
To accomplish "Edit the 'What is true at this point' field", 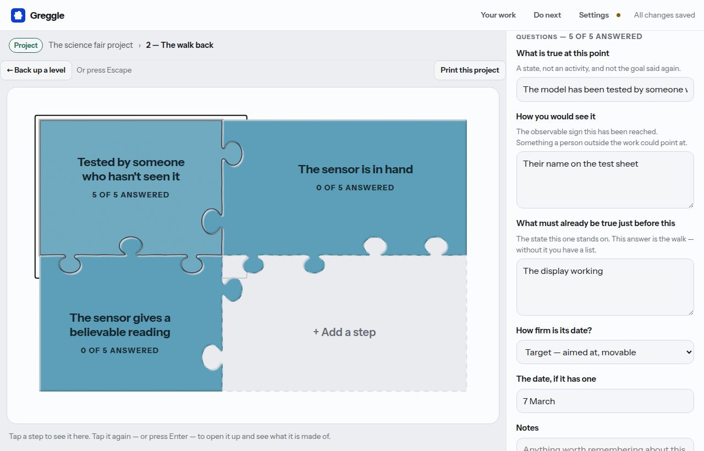I will click(x=605, y=89).
